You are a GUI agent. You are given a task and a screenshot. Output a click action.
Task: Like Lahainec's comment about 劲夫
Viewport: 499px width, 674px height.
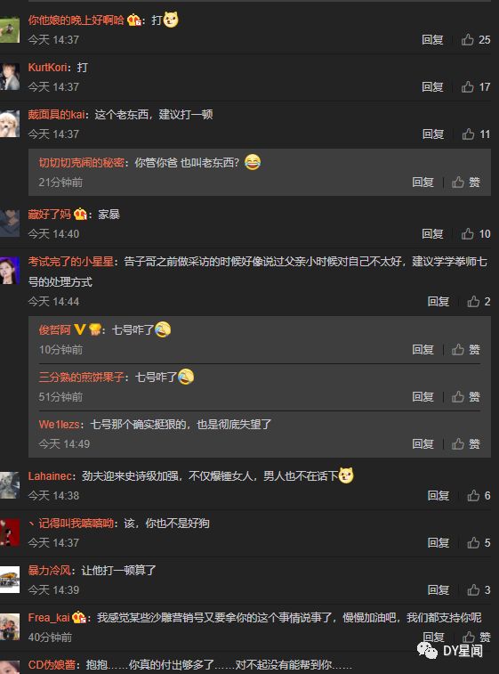(479, 496)
